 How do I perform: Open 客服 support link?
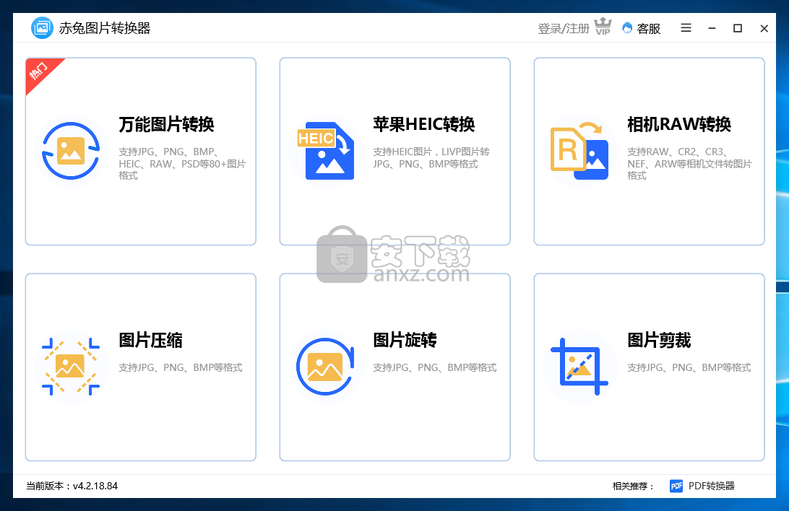pos(649,29)
